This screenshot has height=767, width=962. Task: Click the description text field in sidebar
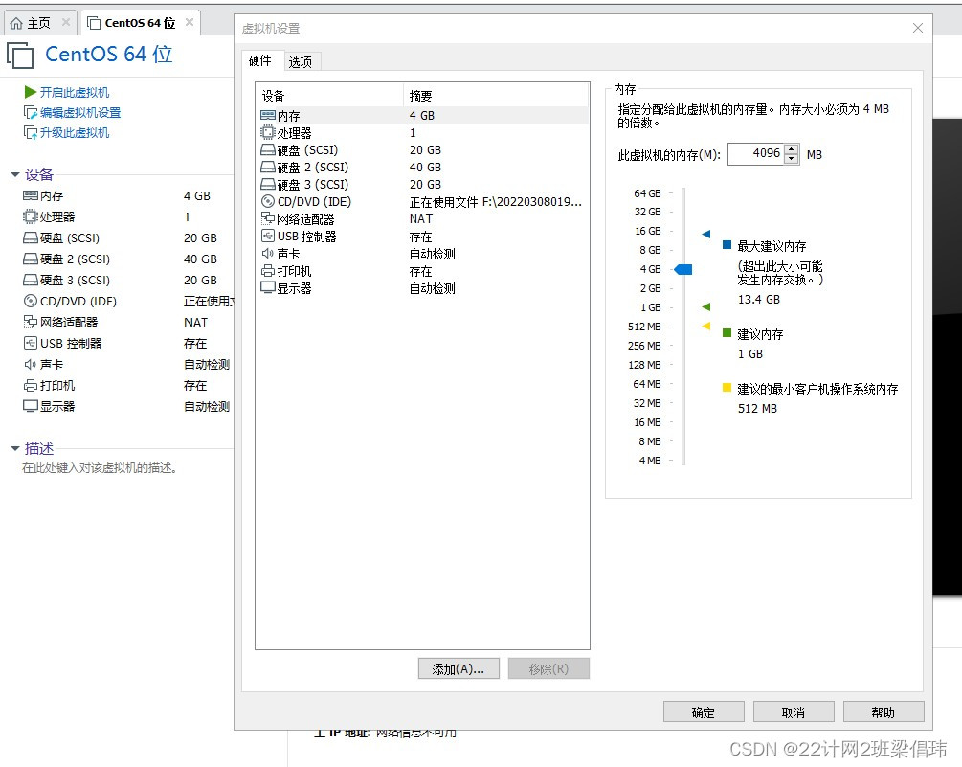100,468
